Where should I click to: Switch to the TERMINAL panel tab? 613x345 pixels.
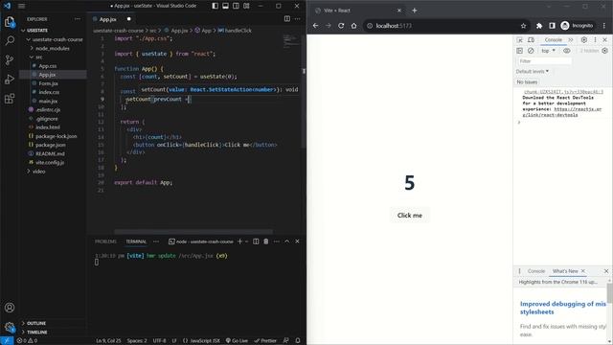point(136,241)
